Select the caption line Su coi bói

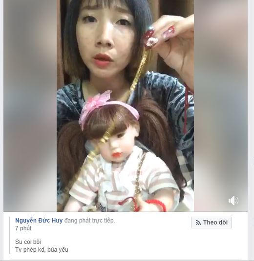[28, 242]
